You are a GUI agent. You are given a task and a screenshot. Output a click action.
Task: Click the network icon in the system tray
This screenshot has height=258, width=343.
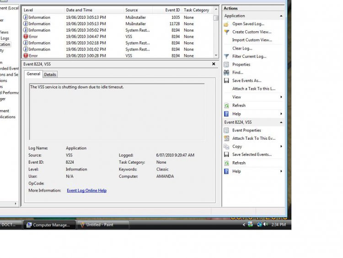point(259,224)
